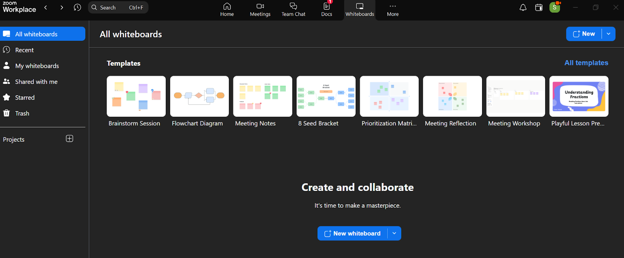Click the Templates section heading
Image resolution: width=624 pixels, height=258 pixels.
tap(124, 63)
